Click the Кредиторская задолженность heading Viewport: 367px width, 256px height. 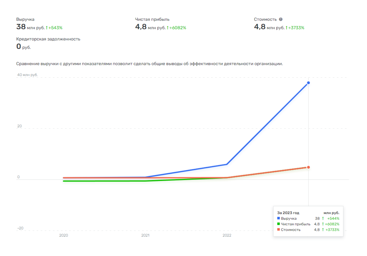[x=48, y=39]
